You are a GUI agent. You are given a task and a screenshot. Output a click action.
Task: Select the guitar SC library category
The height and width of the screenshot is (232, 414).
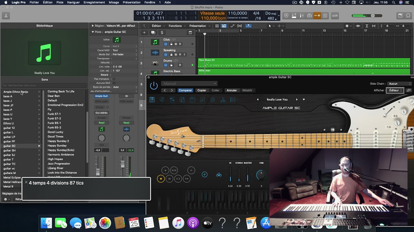(x=22, y=146)
